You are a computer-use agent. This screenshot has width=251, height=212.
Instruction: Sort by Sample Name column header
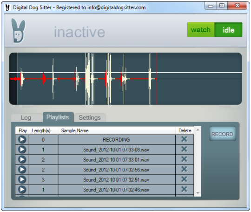point(117,130)
